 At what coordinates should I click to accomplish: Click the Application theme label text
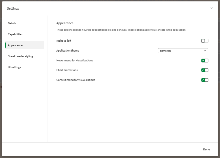[x=68, y=51]
